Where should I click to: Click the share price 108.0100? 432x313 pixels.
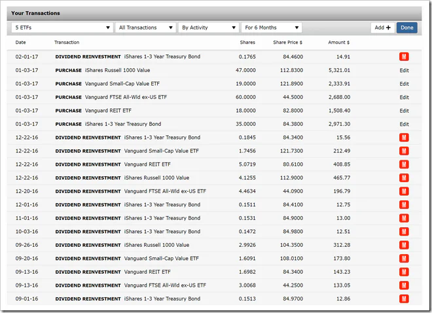(x=291, y=259)
